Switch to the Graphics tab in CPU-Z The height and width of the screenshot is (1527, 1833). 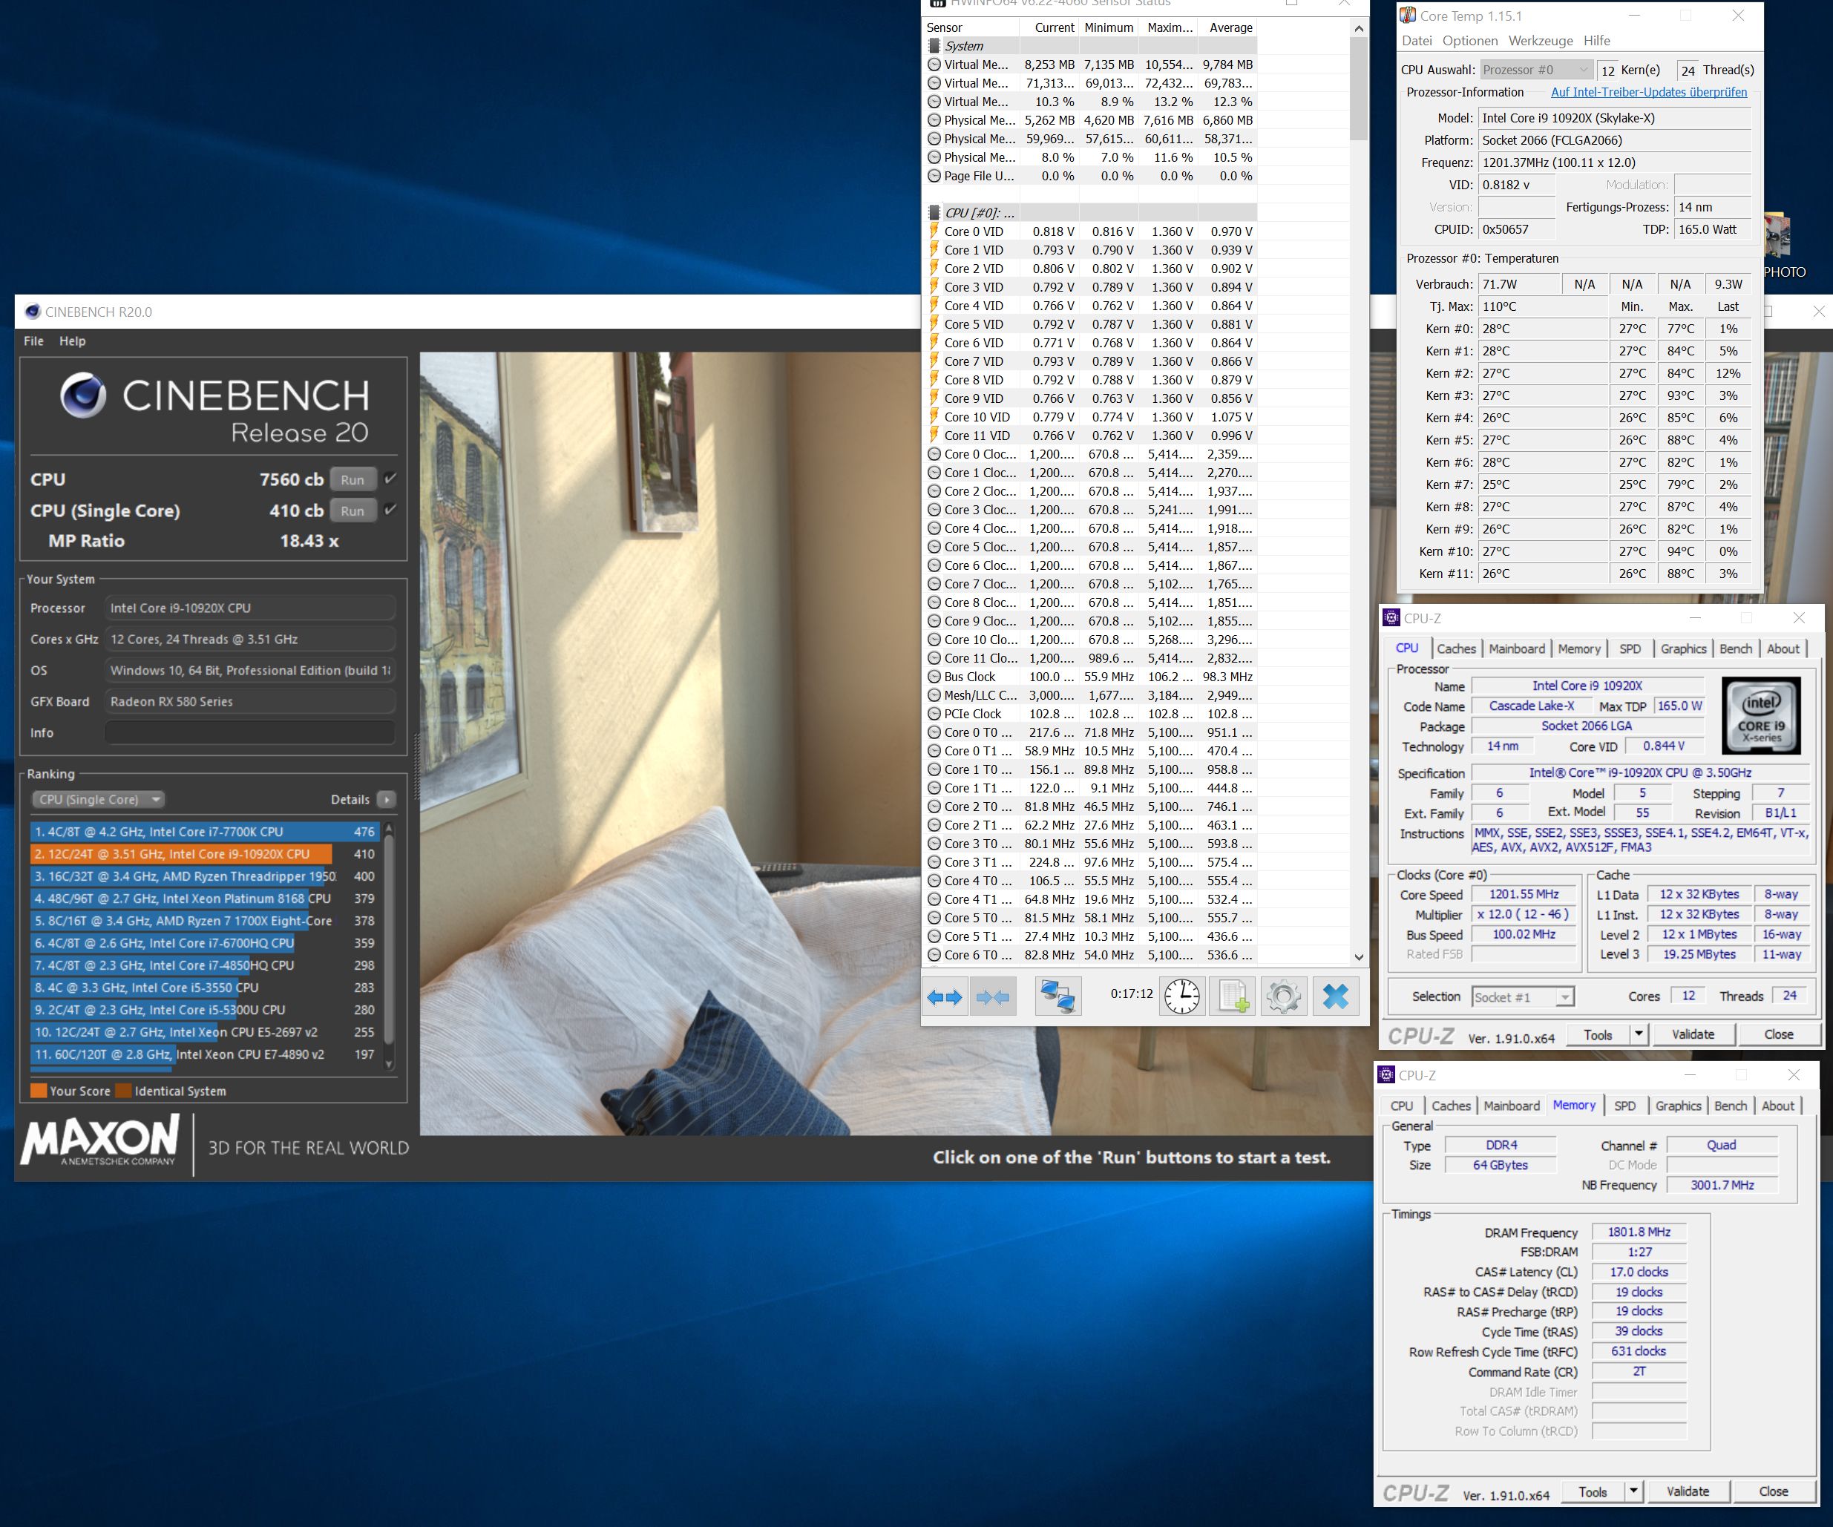pyautogui.click(x=1684, y=648)
